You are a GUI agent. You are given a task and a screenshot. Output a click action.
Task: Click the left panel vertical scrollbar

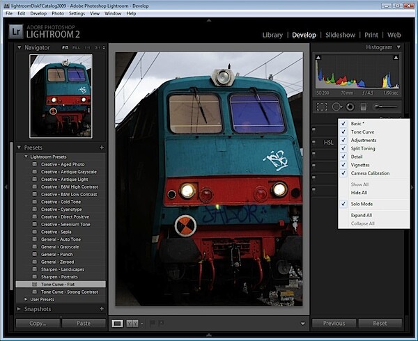pos(11,216)
